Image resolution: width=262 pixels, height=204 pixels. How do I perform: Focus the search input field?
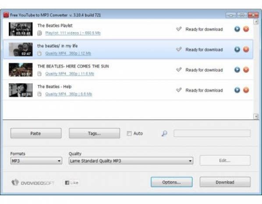click(212, 133)
